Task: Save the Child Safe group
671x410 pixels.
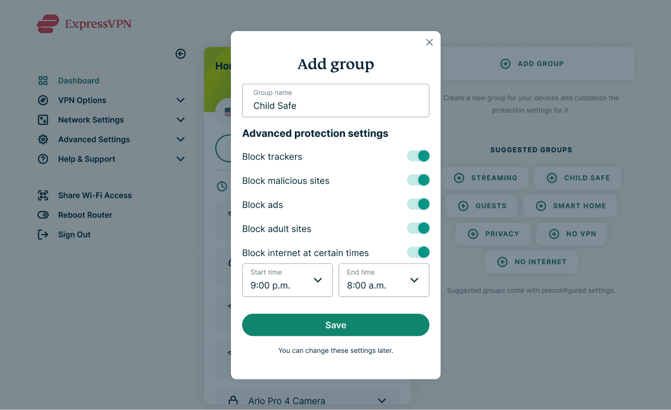Action: coord(335,325)
